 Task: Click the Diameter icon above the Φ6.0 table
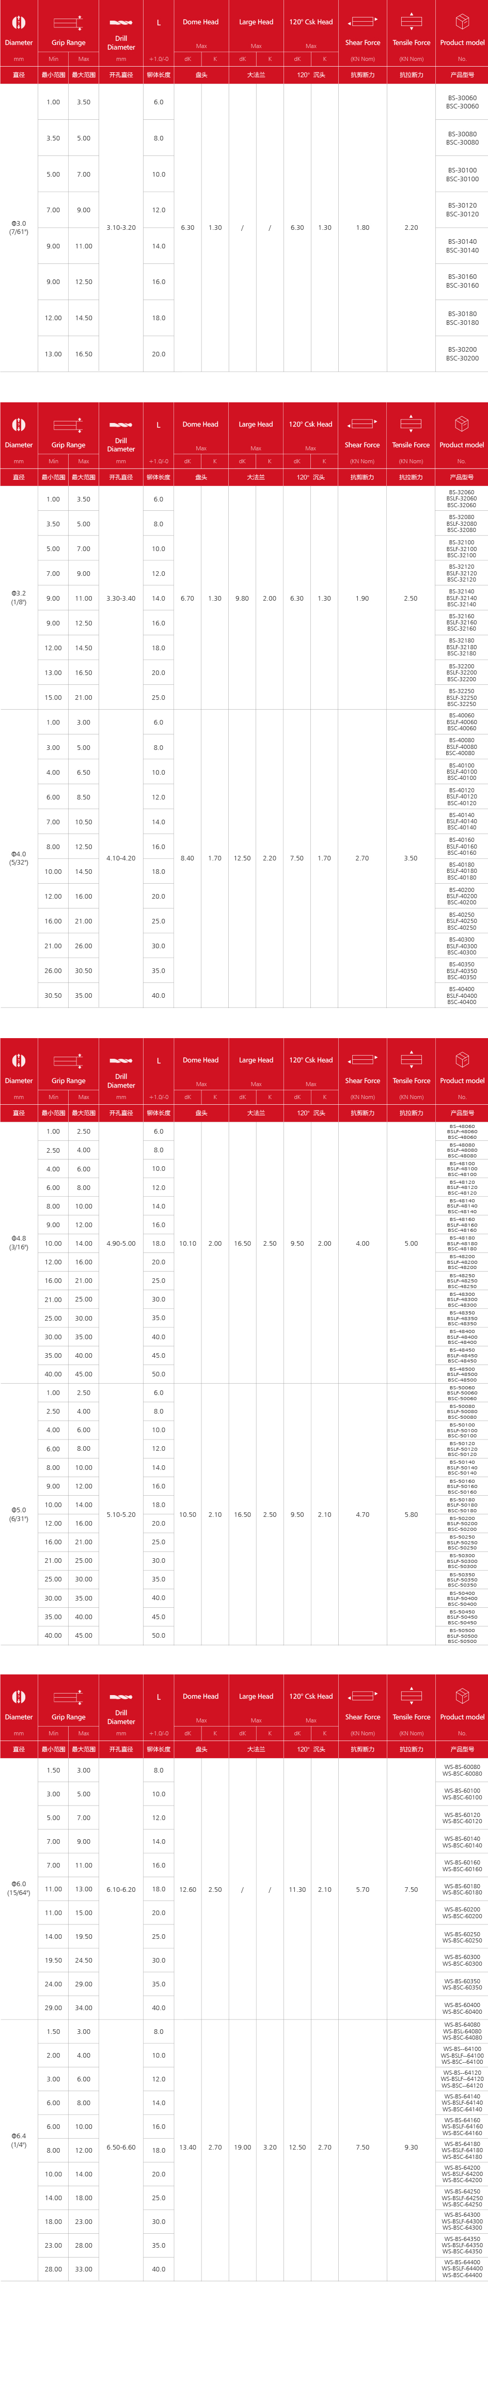[19, 1697]
